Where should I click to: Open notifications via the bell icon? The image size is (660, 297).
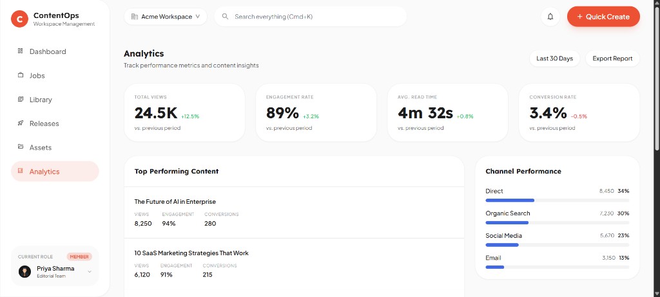coord(550,17)
